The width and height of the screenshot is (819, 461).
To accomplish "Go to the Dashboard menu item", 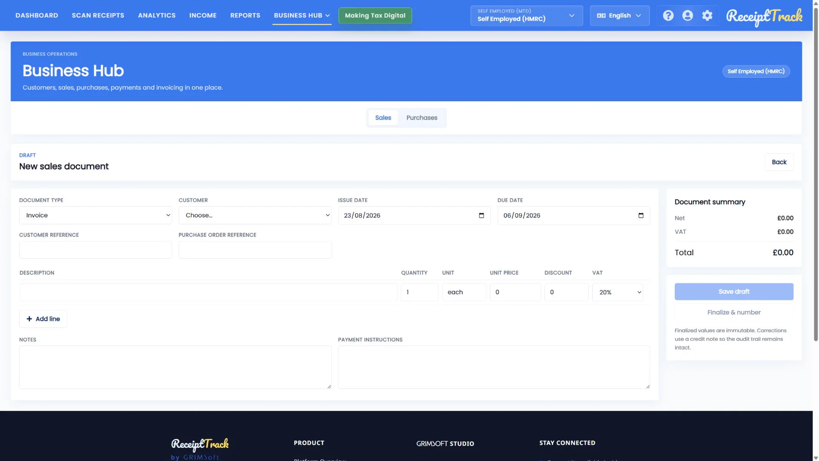I will [37, 15].
